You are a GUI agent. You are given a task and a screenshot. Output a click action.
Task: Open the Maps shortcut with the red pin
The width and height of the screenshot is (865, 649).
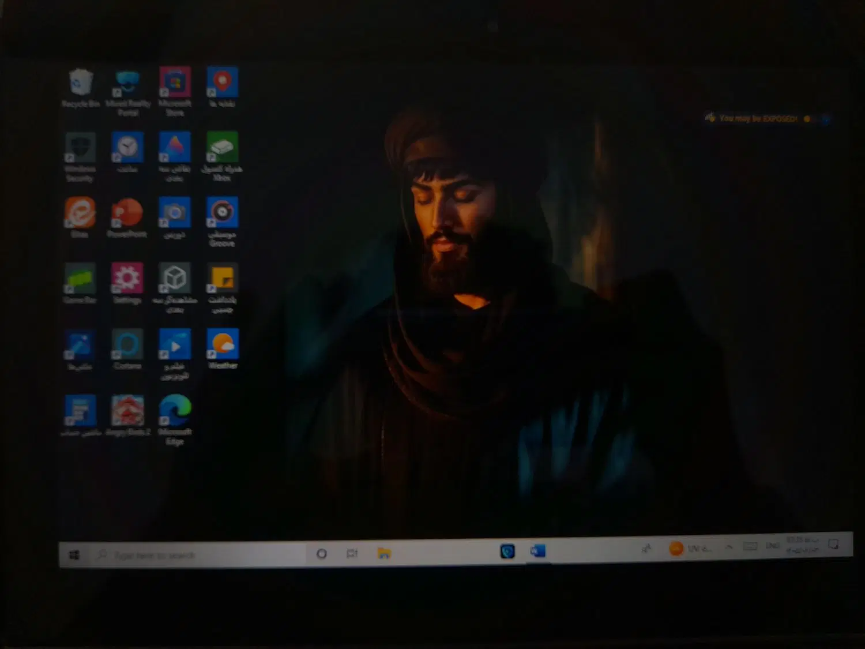222,87
